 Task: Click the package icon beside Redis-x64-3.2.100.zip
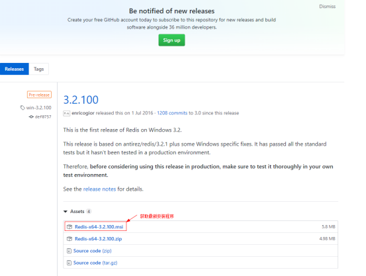click(x=69, y=239)
